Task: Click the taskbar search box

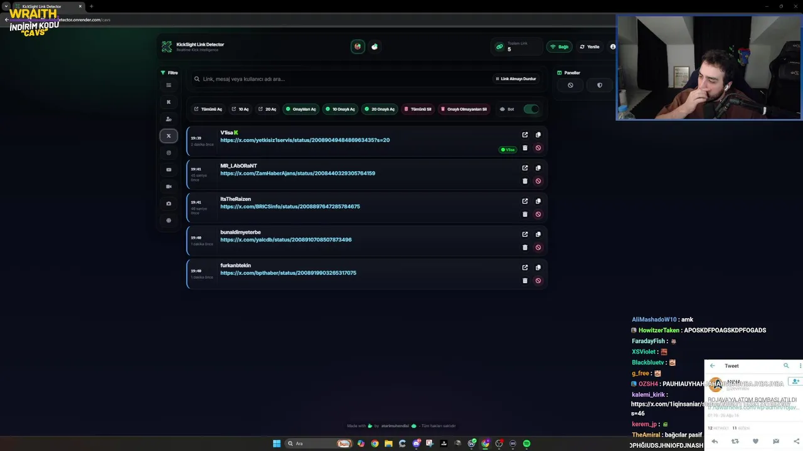Action: point(319,443)
